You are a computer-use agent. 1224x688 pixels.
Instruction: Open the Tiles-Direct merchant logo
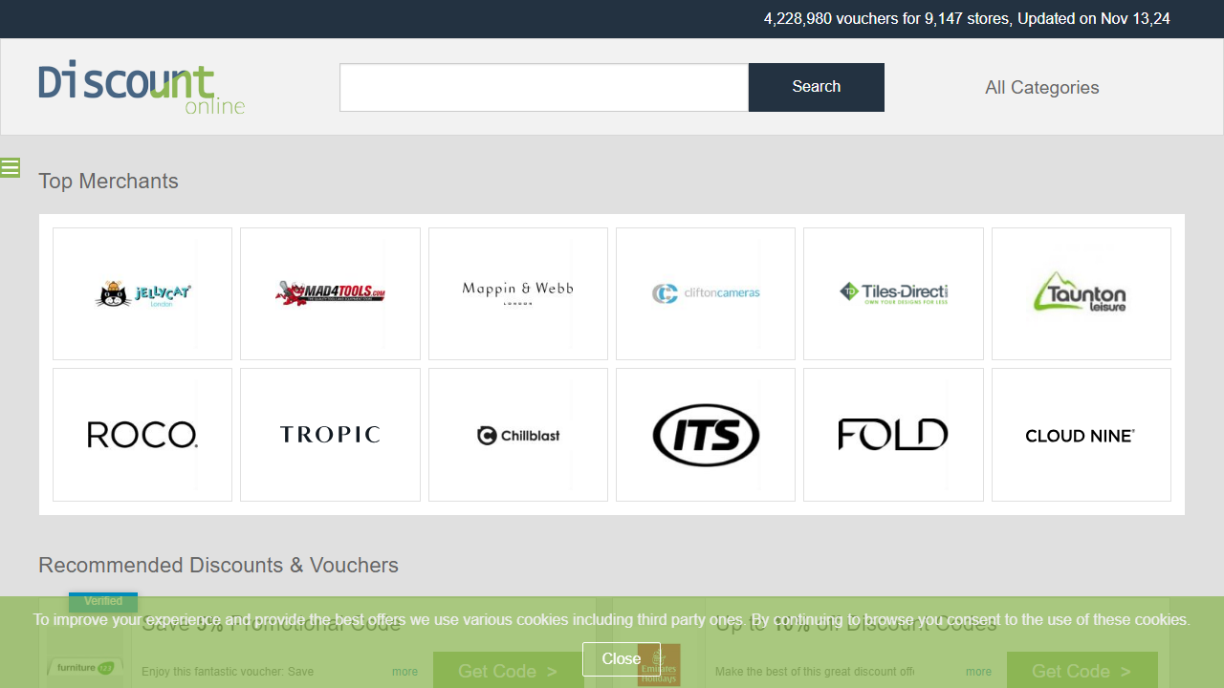[893, 293]
